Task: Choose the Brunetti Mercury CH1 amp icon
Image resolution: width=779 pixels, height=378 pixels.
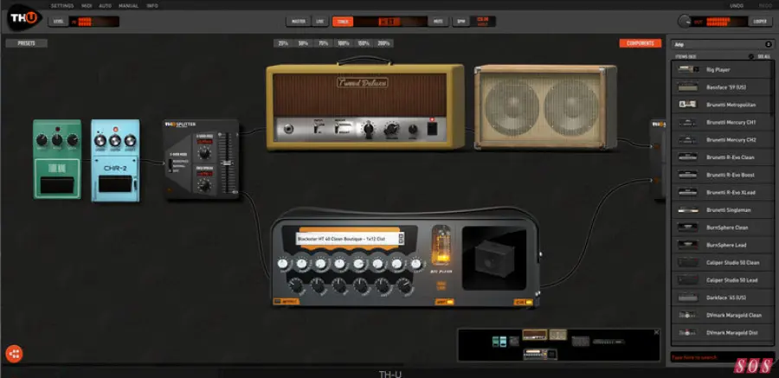Action: tap(688, 122)
